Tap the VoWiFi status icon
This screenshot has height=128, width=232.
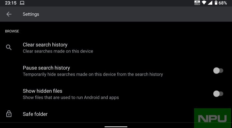pyautogui.click(x=197, y=3)
